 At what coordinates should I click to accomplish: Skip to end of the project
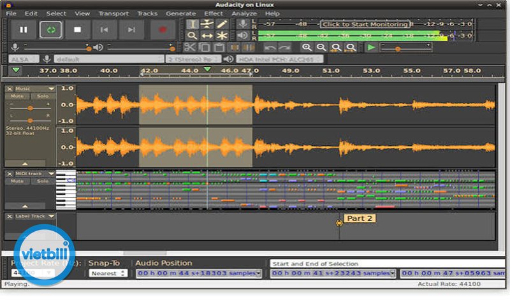pyautogui.click(x=131, y=29)
